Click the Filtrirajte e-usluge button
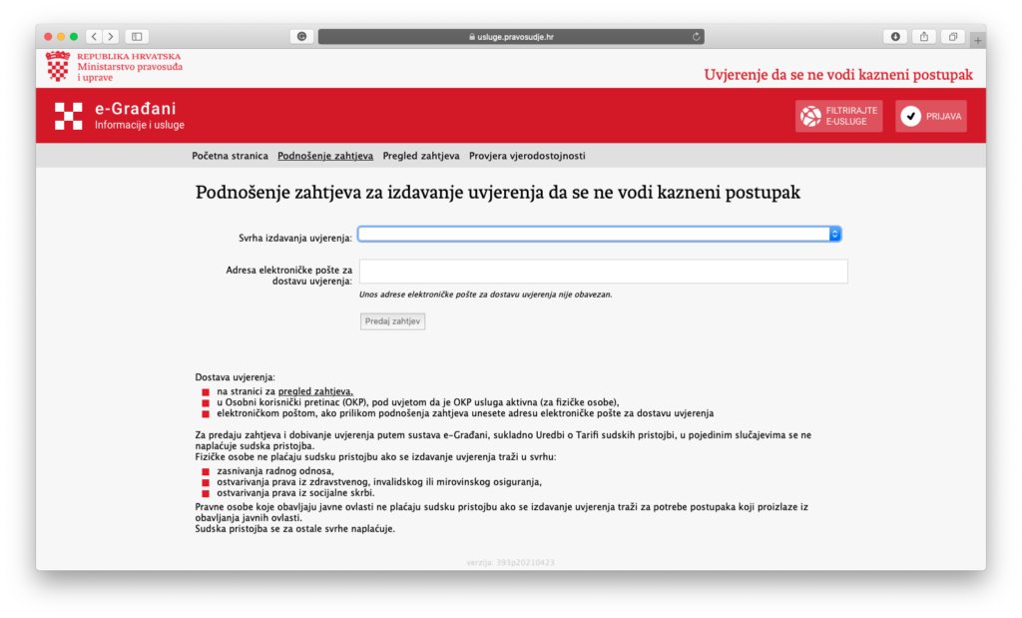Viewport: 1022px width, 618px height. [838, 116]
